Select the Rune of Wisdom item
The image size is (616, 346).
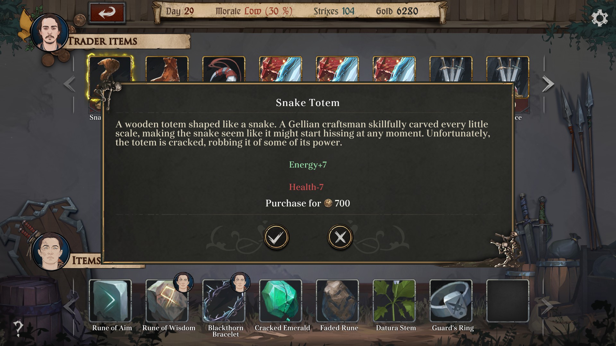167,301
